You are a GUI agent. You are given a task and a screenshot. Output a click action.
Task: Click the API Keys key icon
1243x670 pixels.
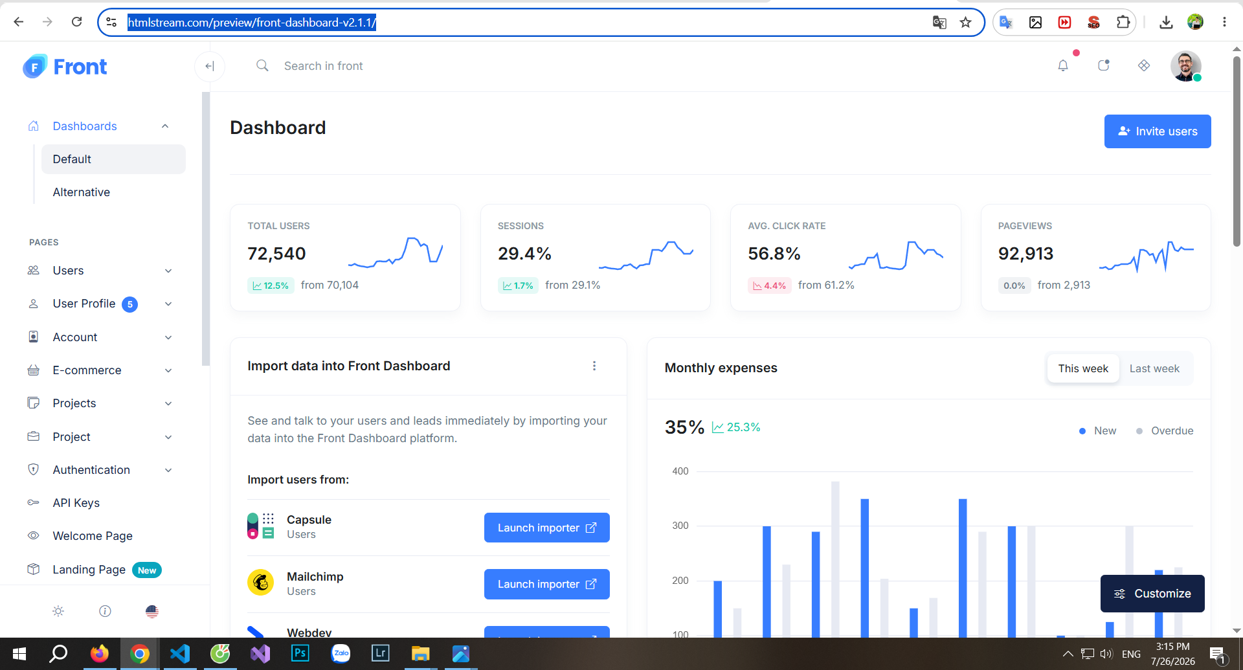click(x=34, y=502)
